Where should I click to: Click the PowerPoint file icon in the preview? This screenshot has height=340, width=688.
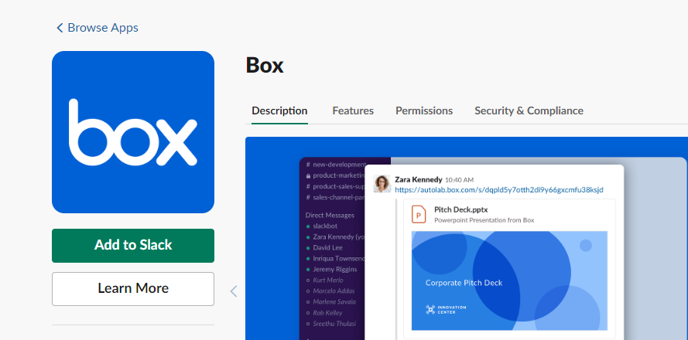(x=419, y=215)
